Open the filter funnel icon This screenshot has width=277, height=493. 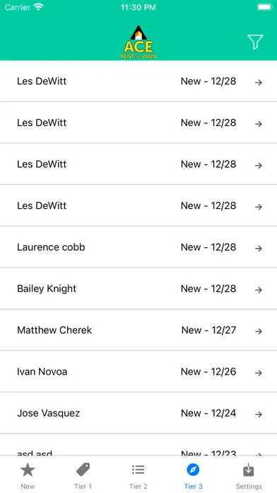[x=255, y=42]
